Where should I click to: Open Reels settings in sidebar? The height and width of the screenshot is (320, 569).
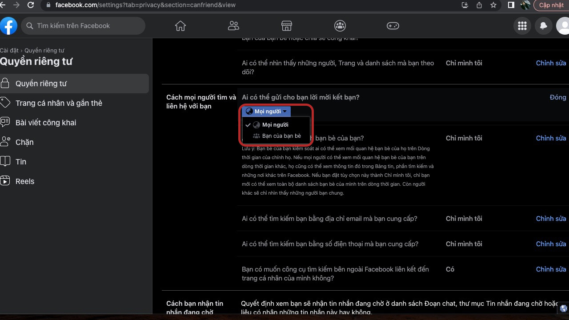click(x=74, y=181)
